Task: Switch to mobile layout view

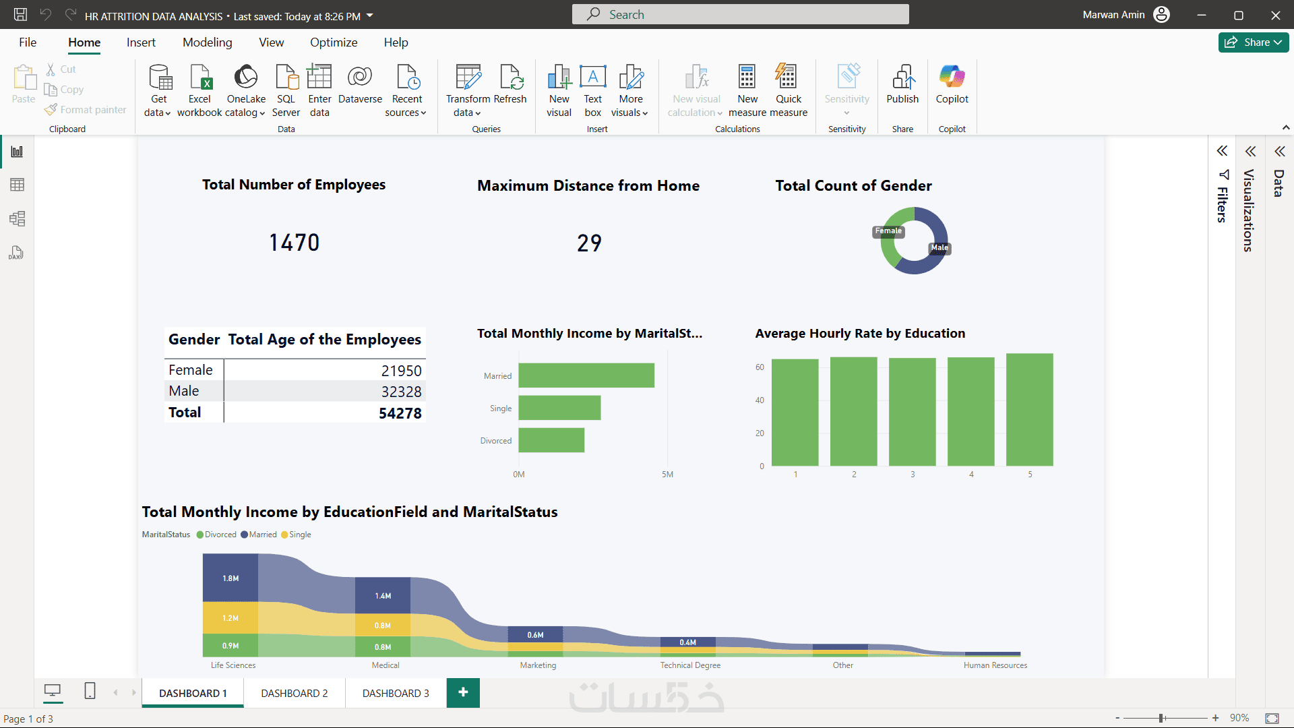Action: coord(90,691)
